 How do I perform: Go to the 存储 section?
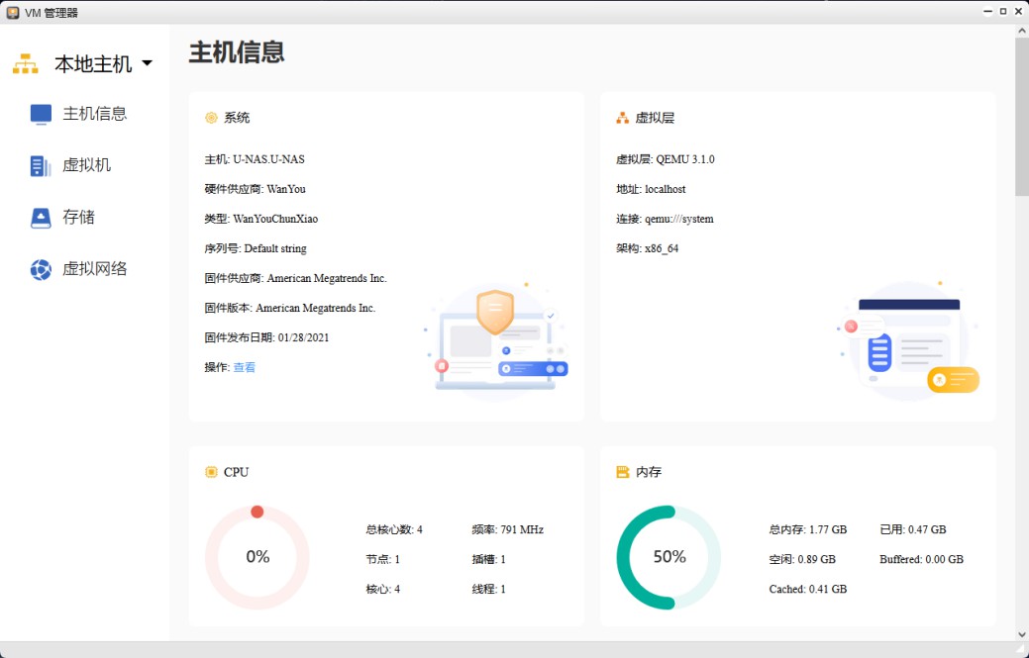79,217
